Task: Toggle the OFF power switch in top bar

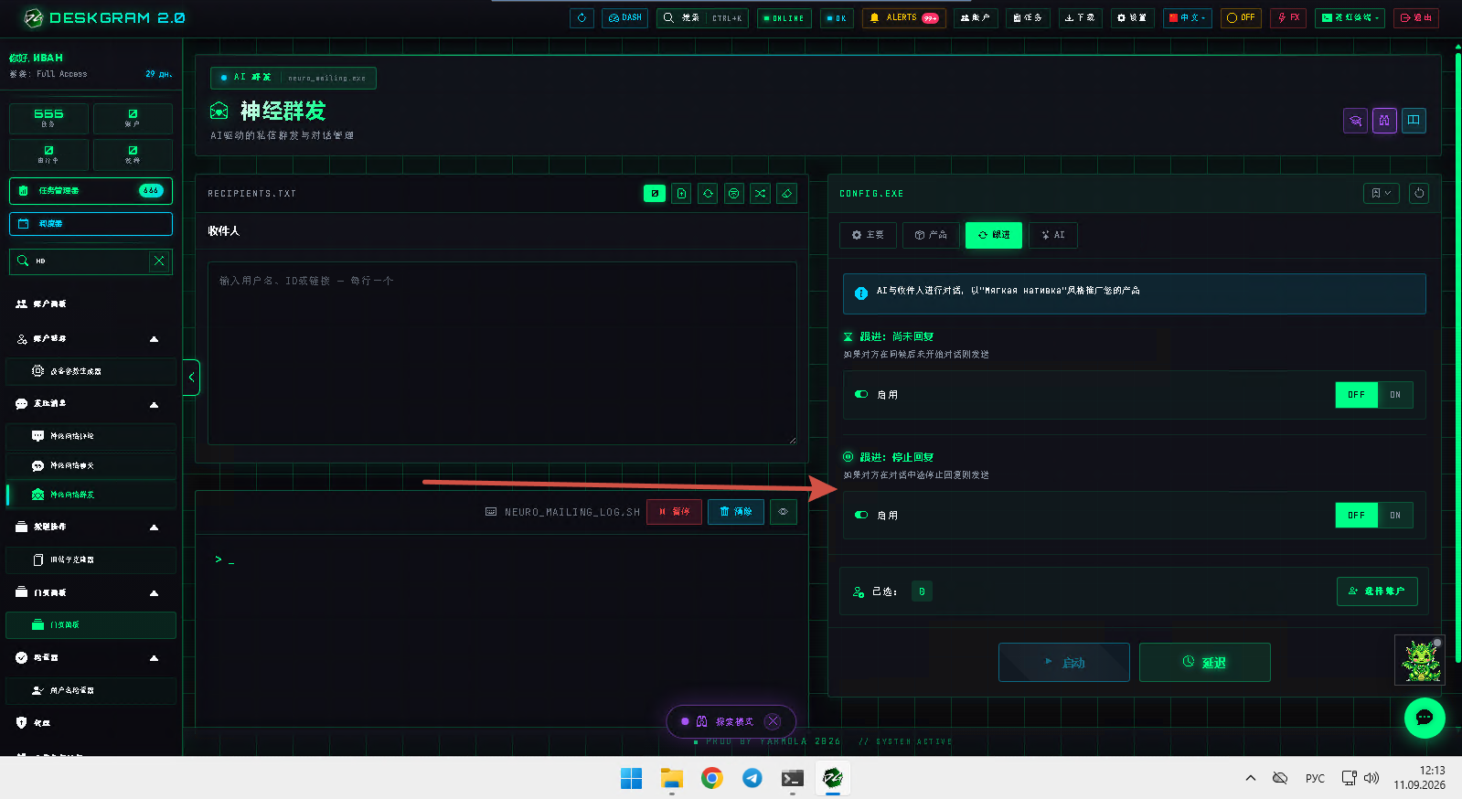Action: (x=1241, y=17)
